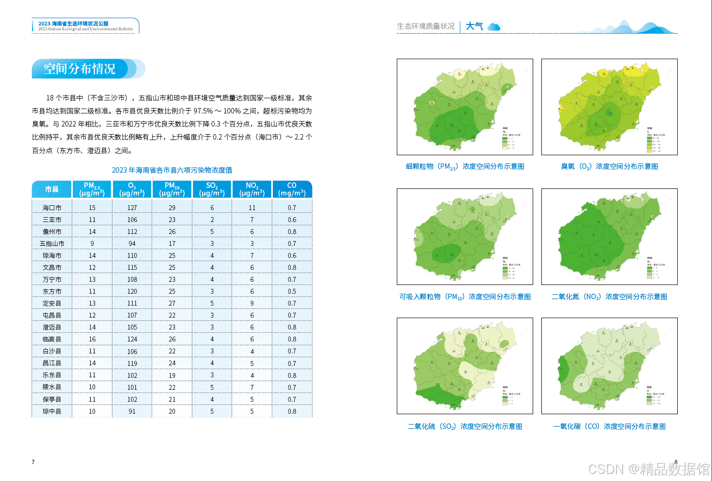Click caption 细颗粒物（PM2.5）浓度空间分布示意图
712x481 pixels.
[465, 167]
